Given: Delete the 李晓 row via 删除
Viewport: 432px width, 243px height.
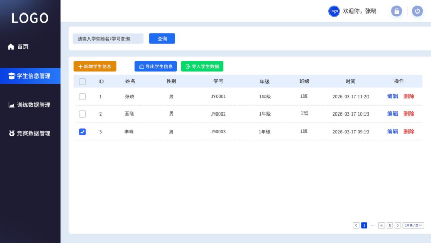Looking at the screenshot, I should 409,132.
